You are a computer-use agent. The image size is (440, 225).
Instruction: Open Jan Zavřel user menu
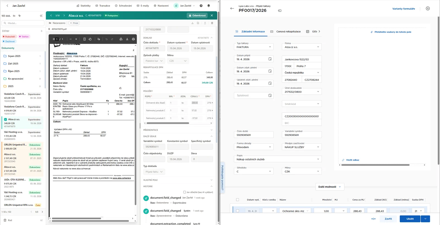coord(184,6)
